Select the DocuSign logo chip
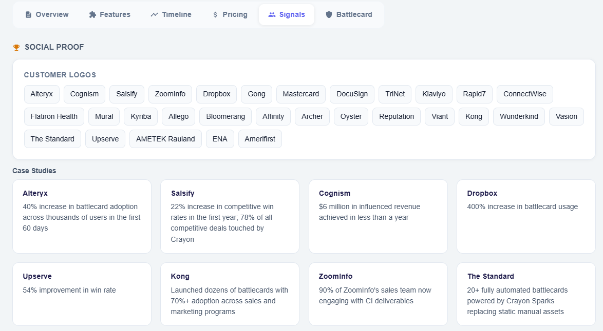The width and height of the screenshot is (603, 331). coord(352,94)
